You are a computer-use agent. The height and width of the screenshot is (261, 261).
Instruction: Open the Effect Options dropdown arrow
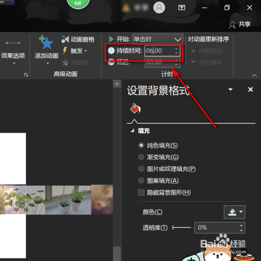pyautogui.click(x=14, y=63)
